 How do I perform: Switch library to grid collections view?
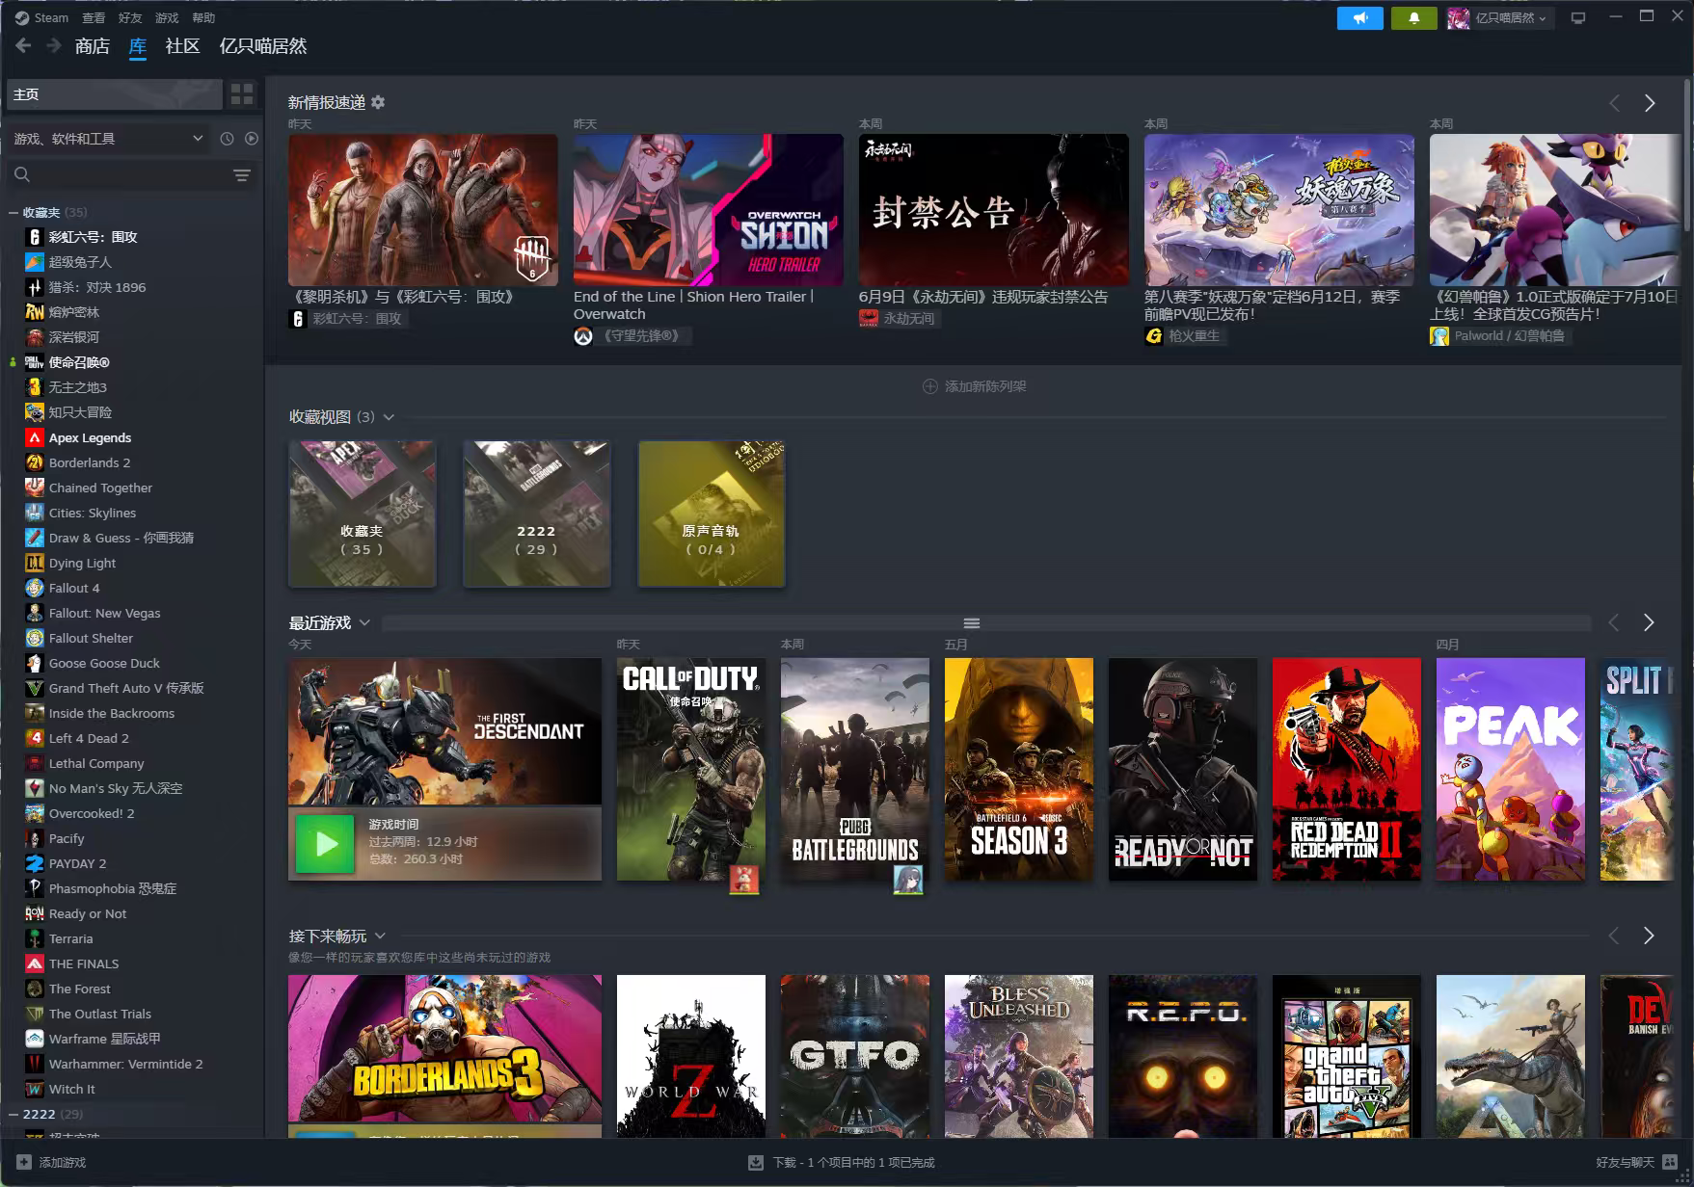[242, 94]
